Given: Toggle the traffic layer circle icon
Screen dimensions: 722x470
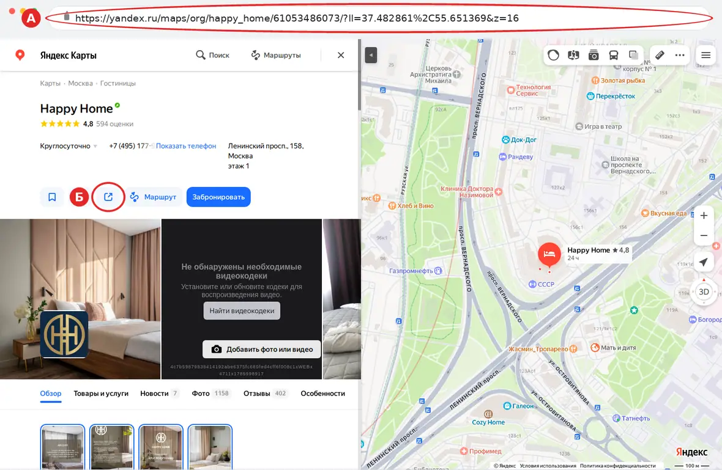Looking at the screenshot, I should (553, 55).
